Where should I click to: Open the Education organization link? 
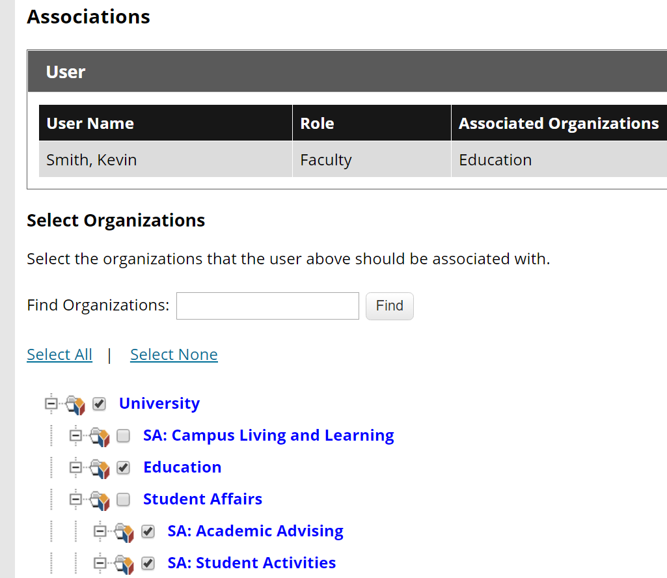coord(182,467)
